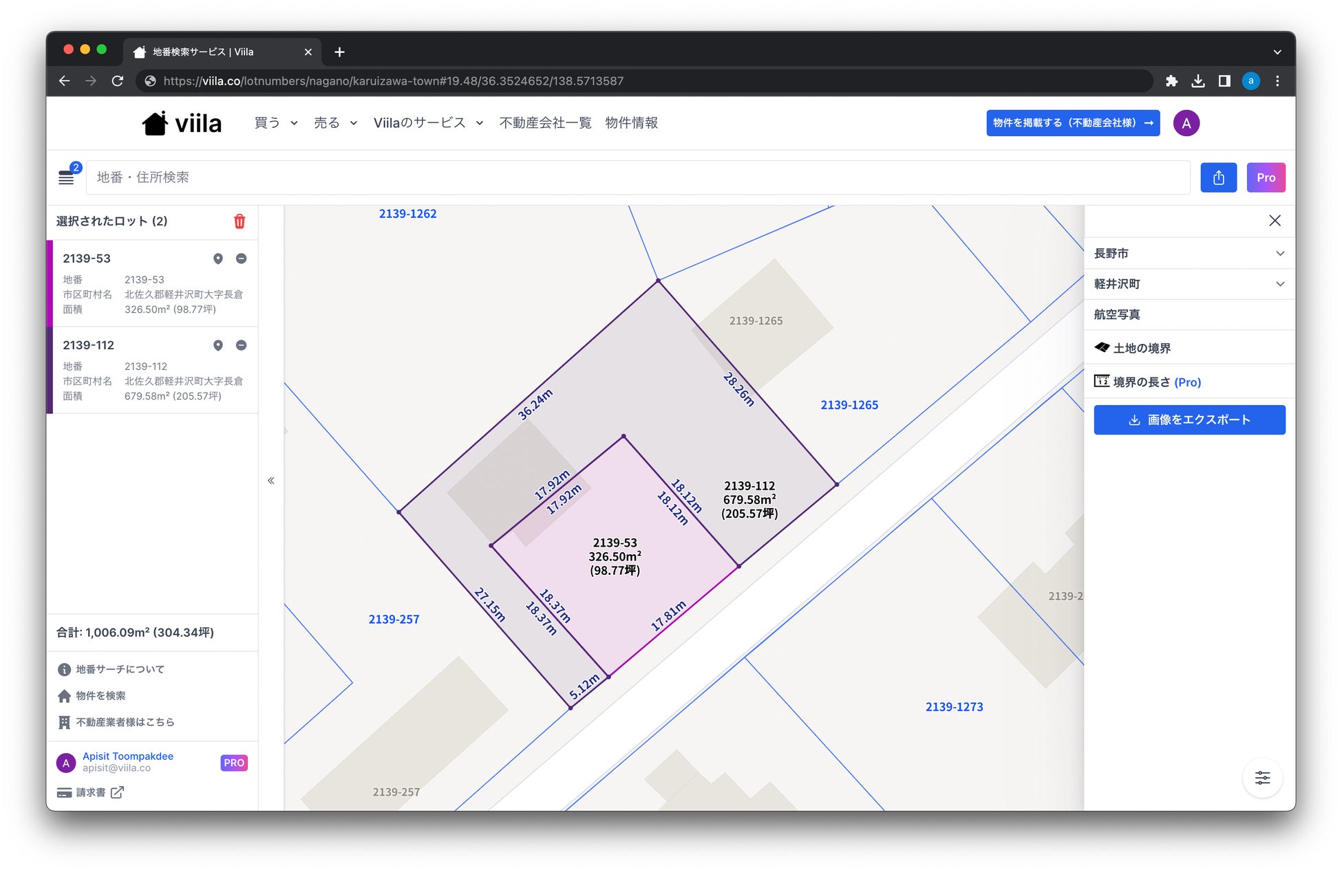1342x872 pixels.
Task: Locate lot 2139-53 with pin icon
Action: pos(218,259)
